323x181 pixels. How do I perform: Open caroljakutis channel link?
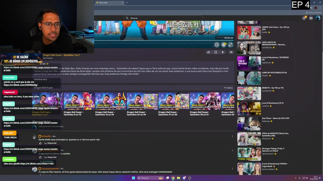click(267, 48)
